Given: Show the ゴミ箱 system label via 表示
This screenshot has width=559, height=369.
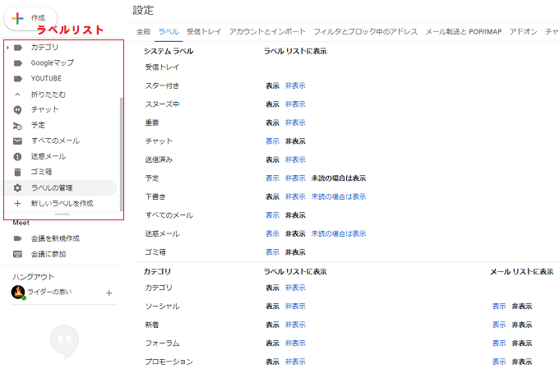Looking at the screenshot, I should (x=272, y=252).
